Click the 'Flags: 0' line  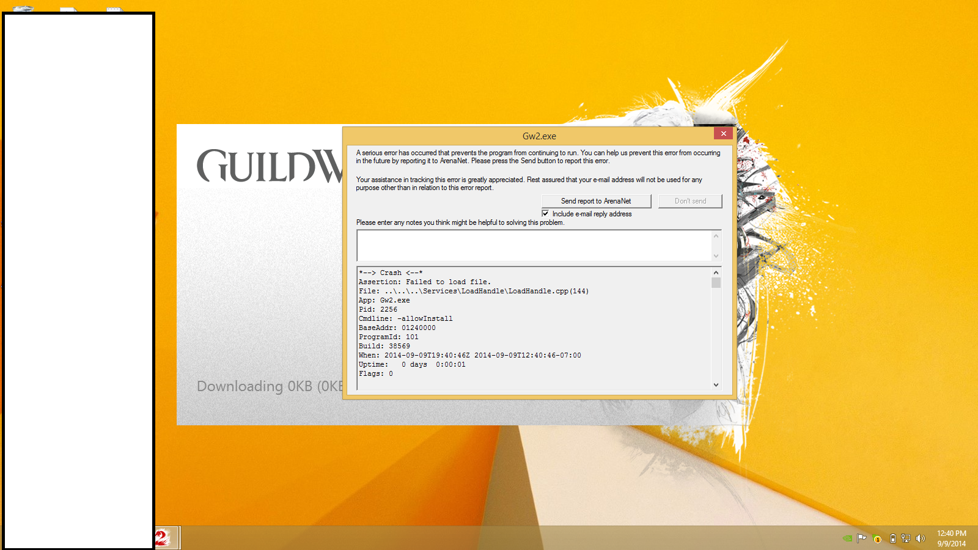[376, 373]
